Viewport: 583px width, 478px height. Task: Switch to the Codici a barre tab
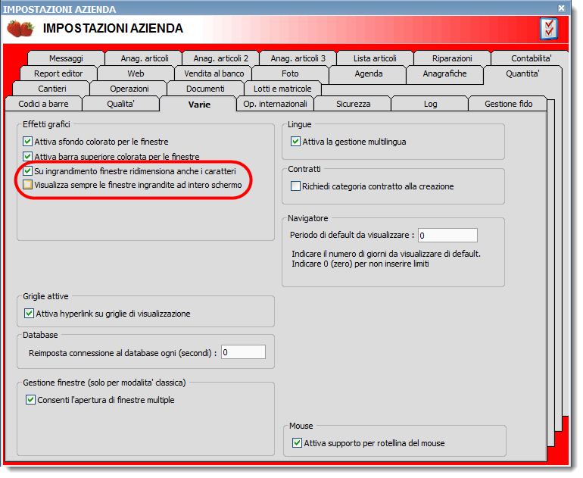point(43,104)
